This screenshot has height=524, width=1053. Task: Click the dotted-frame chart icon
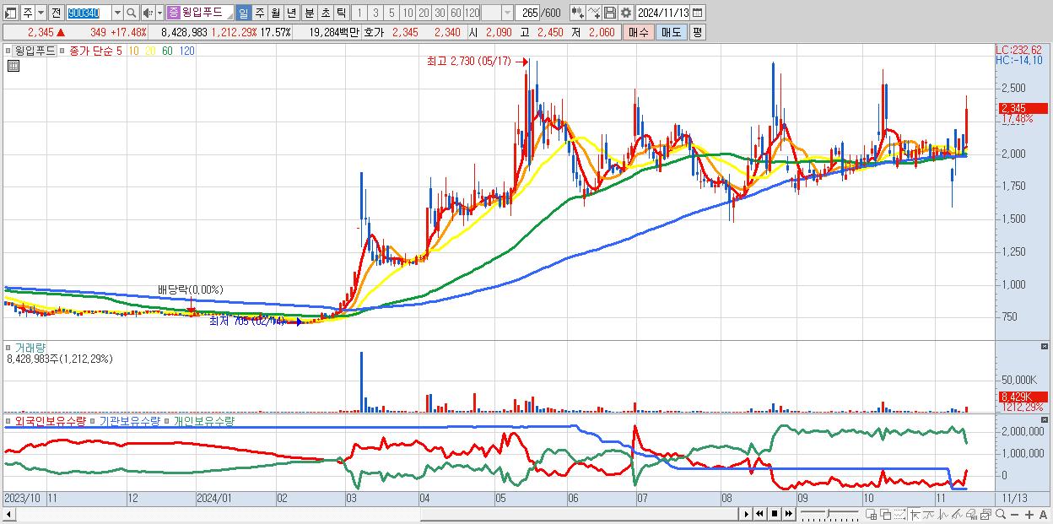click(899, 515)
